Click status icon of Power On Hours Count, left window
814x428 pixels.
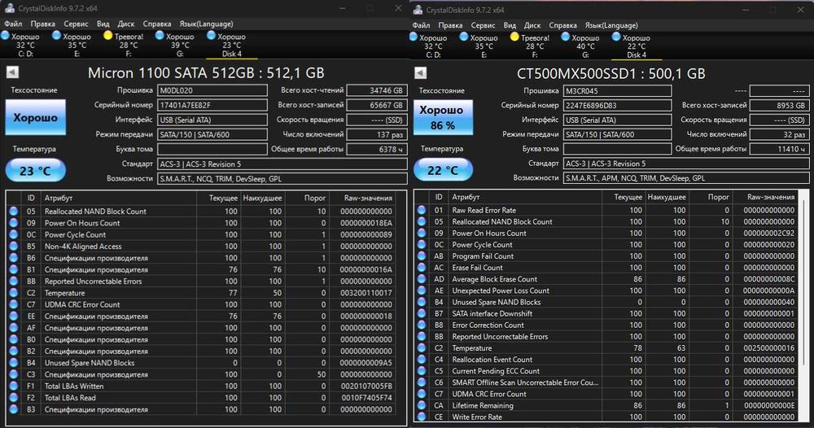coord(14,223)
